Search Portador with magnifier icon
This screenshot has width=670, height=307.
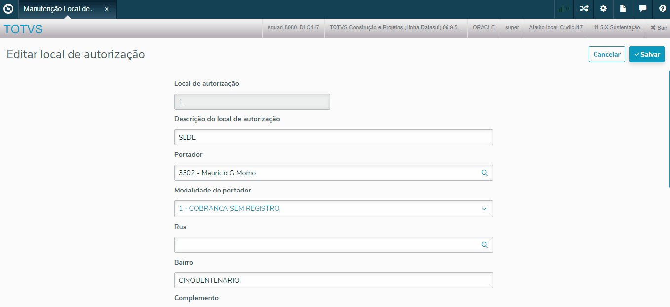(x=484, y=173)
